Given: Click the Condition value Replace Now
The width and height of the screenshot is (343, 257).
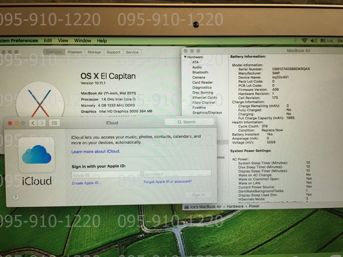Looking at the screenshot, I should 272,130.
